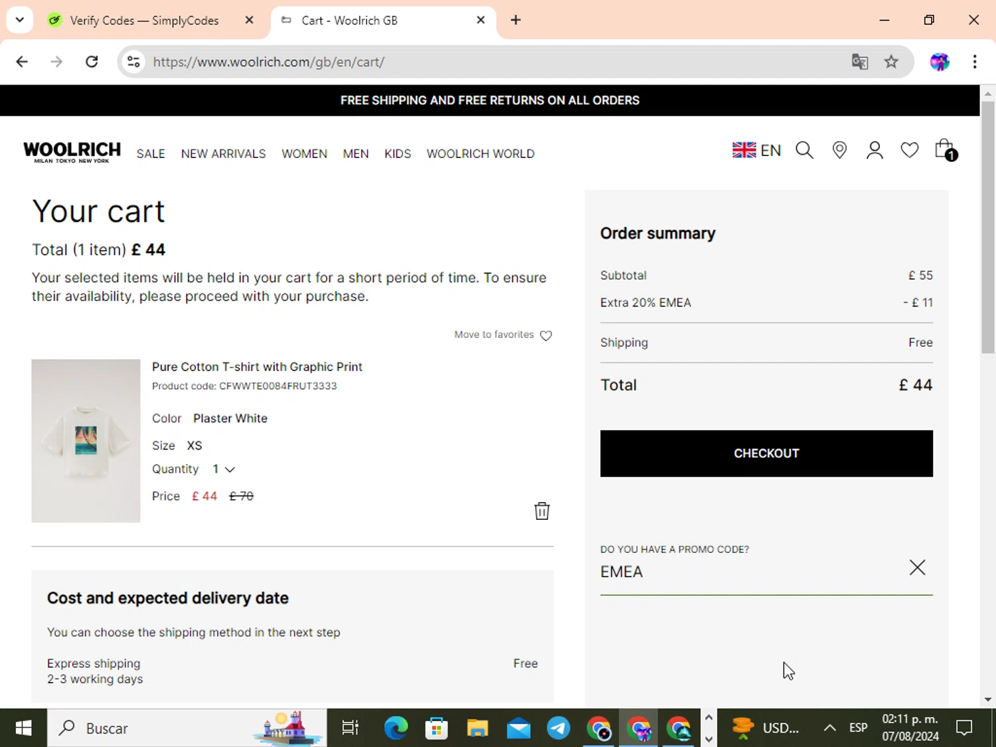Click the page vertical scrollbar

coord(988,226)
